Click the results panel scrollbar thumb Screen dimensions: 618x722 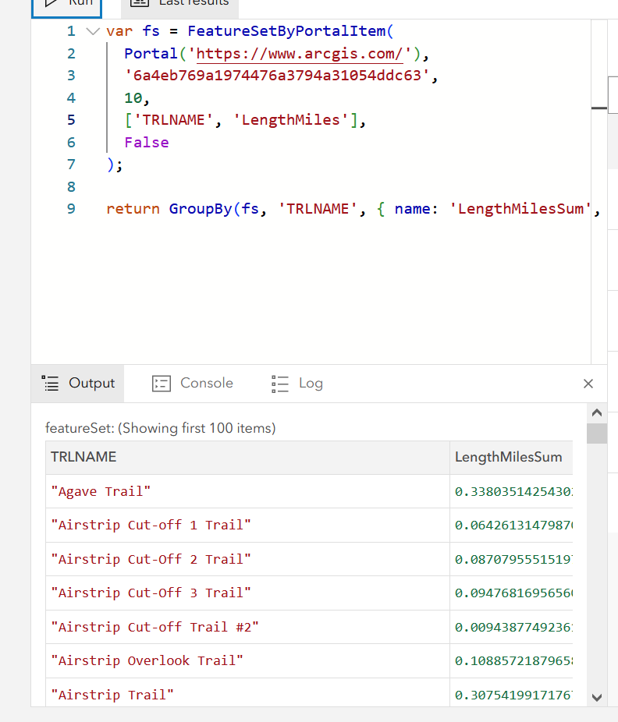[x=597, y=433]
